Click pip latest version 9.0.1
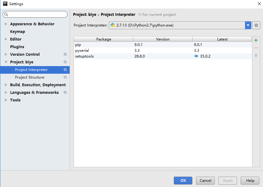The image size is (263, 187). pos(198,45)
